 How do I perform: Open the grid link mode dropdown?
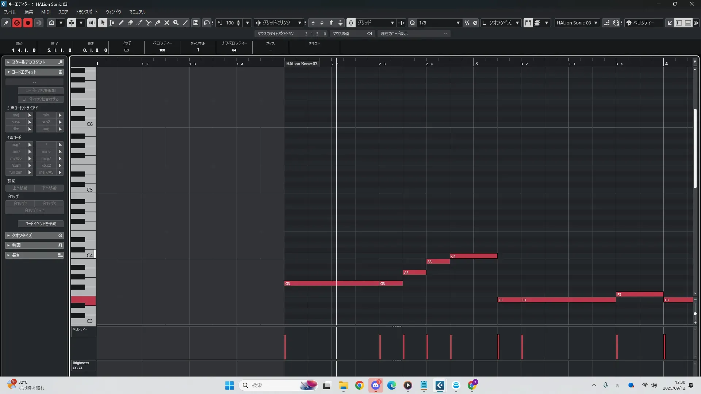click(x=299, y=23)
